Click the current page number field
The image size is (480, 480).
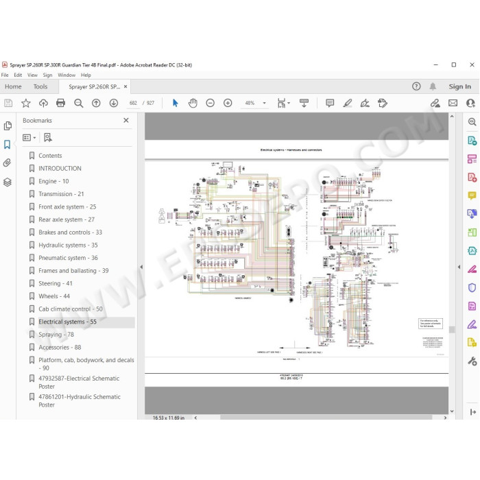click(x=133, y=103)
